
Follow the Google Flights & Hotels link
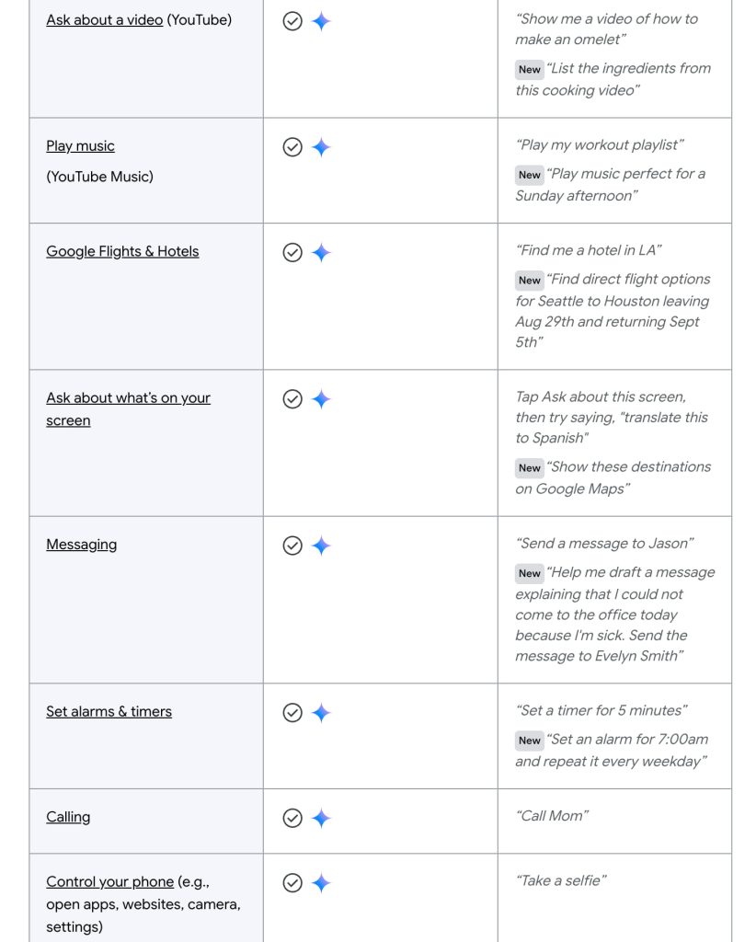point(122,251)
